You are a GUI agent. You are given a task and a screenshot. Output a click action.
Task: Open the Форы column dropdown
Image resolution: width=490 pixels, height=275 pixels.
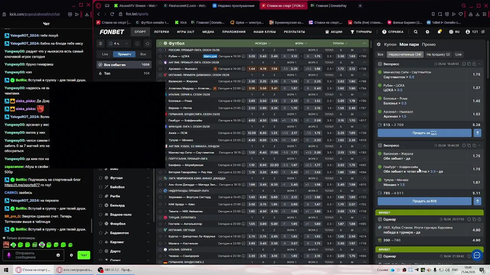[301, 44]
